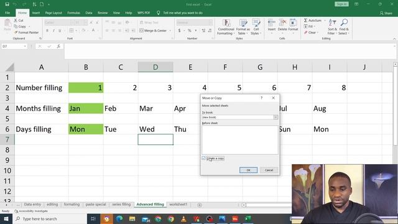Switch to the Page Layout tab

click(53, 12)
